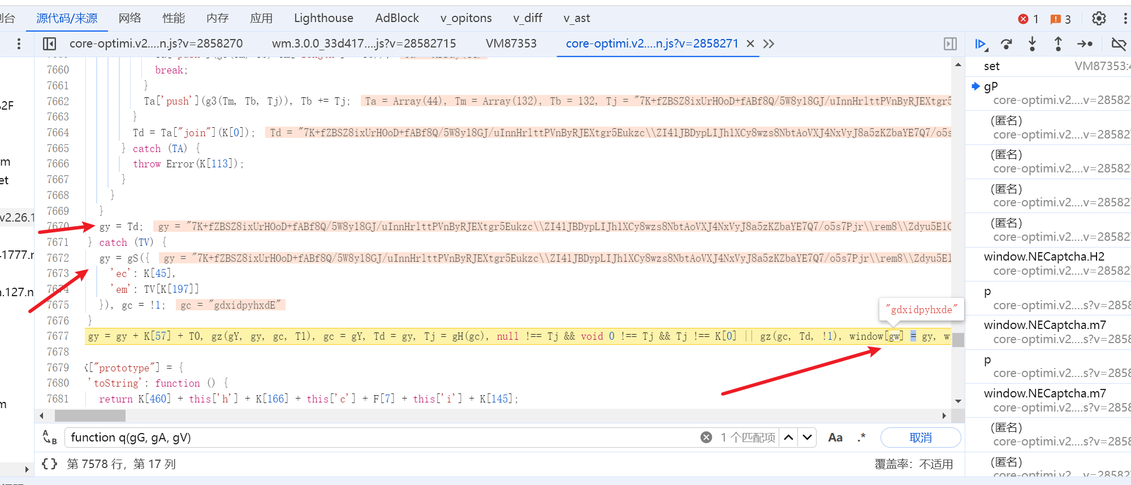
Task: Open the v_ast panel tab
Action: [x=576, y=18]
